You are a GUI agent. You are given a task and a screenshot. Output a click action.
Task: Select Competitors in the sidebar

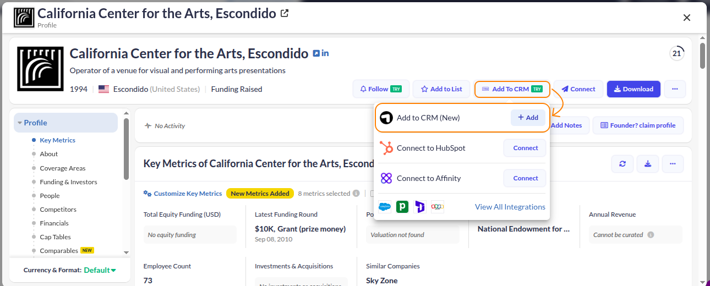tap(58, 210)
